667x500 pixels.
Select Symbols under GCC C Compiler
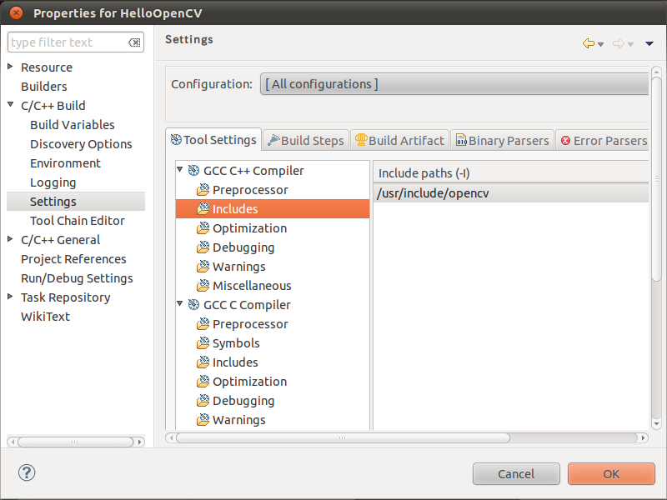click(236, 343)
